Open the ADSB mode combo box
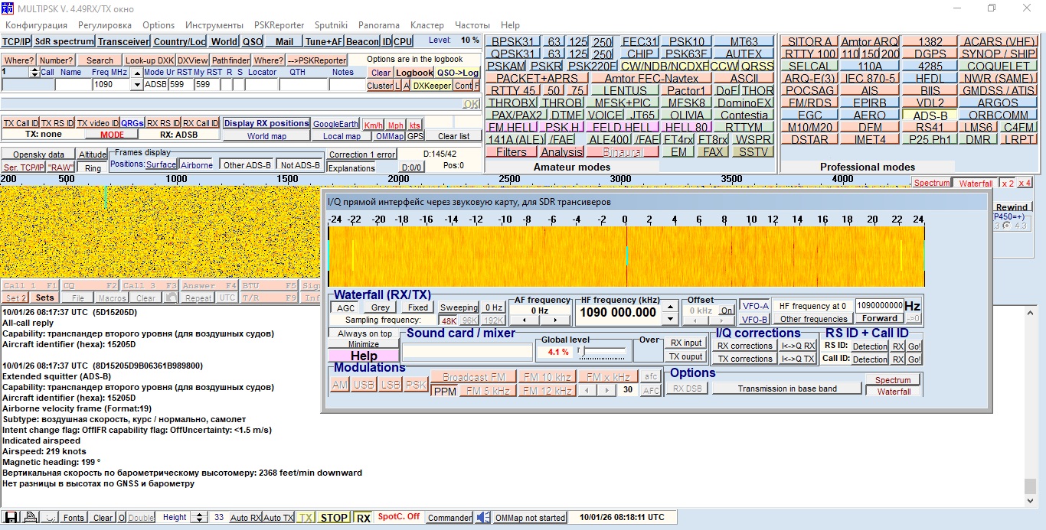This screenshot has width=1046, height=530. pyautogui.click(x=156, y=84)
